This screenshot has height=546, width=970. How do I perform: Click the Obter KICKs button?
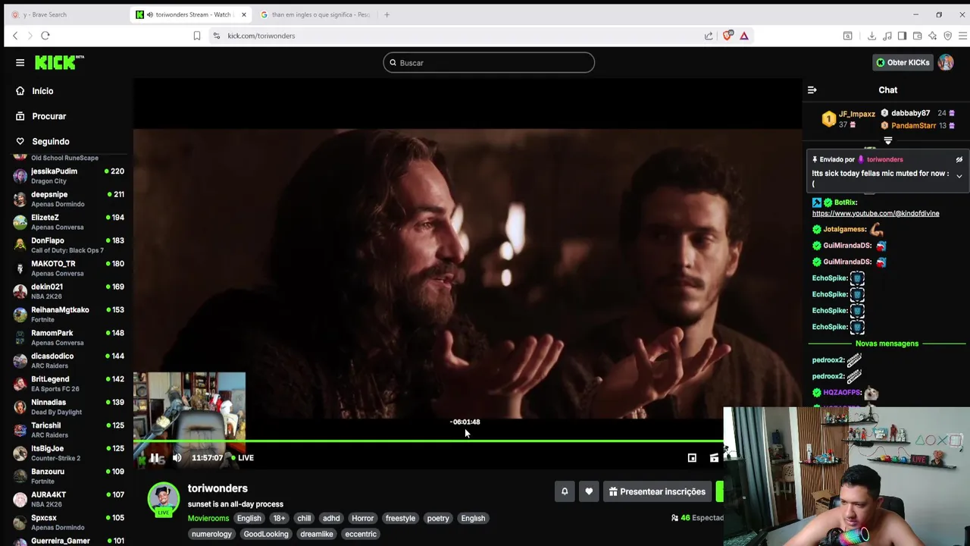903,62
